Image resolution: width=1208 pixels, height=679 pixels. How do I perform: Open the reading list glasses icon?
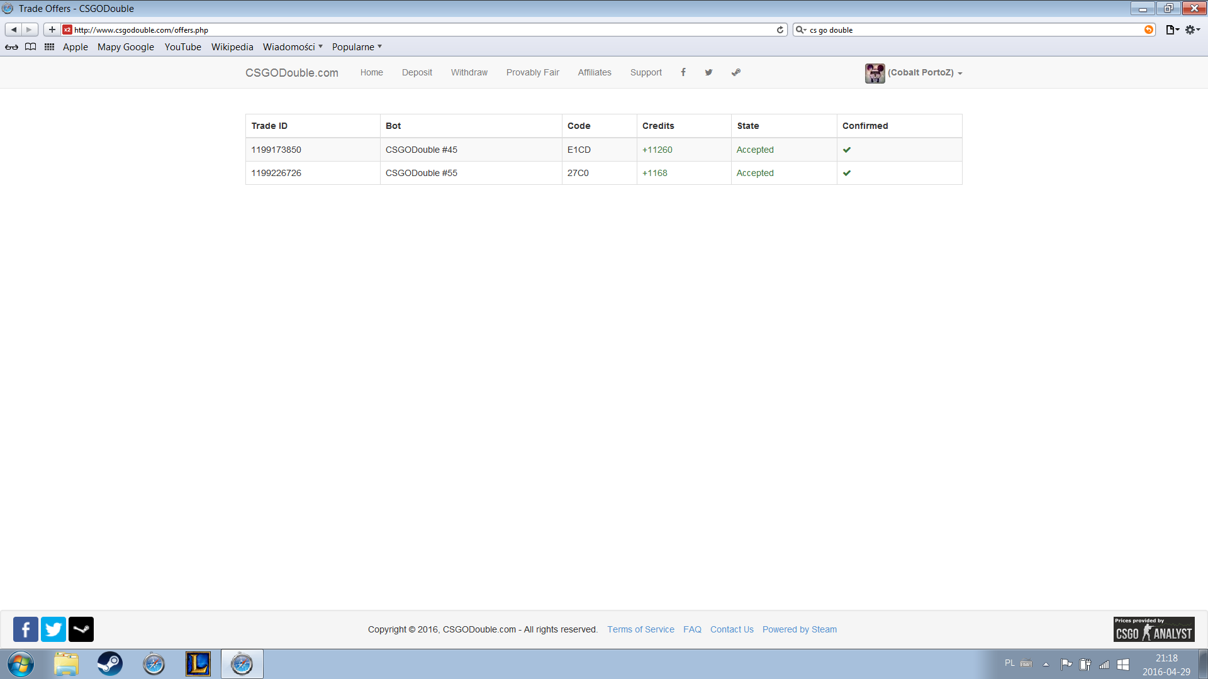pyautogui.click(x=11, y=47)
